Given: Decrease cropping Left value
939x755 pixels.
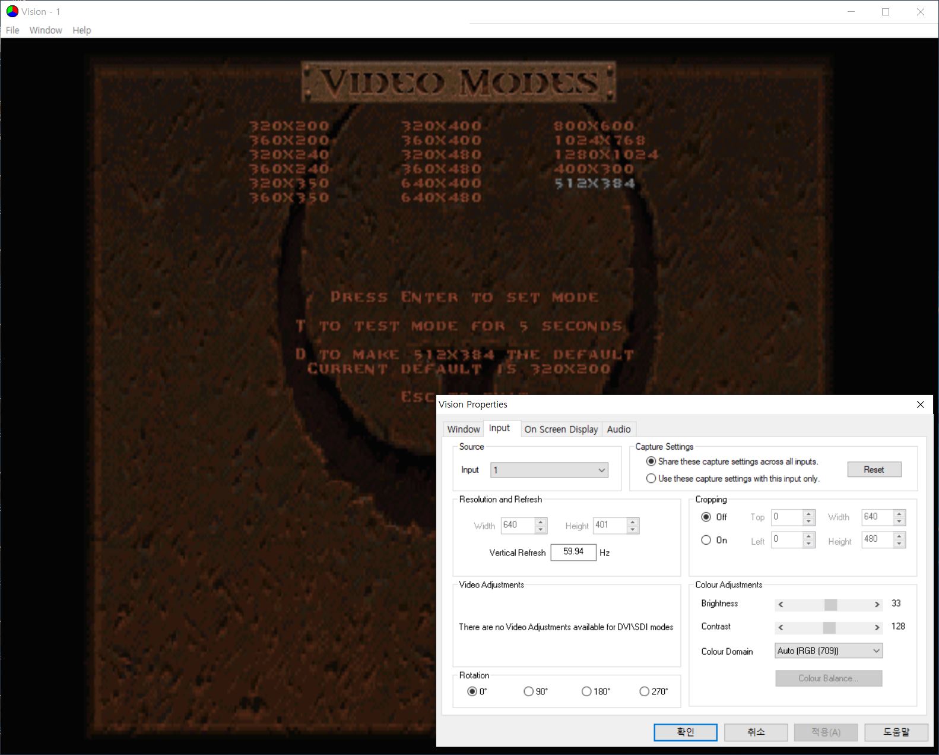Looking at the screenshot, I should tap(808, 544).
